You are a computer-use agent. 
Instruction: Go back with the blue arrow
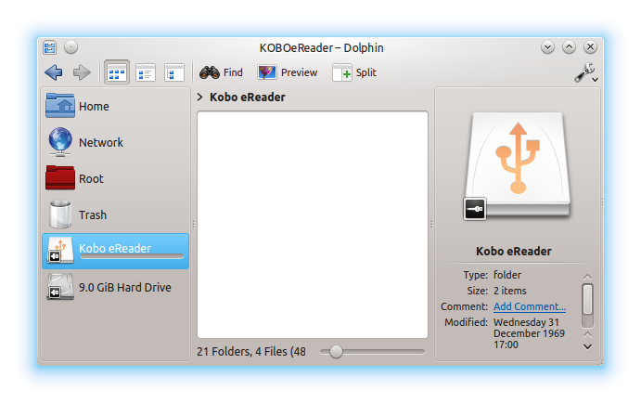54,72
